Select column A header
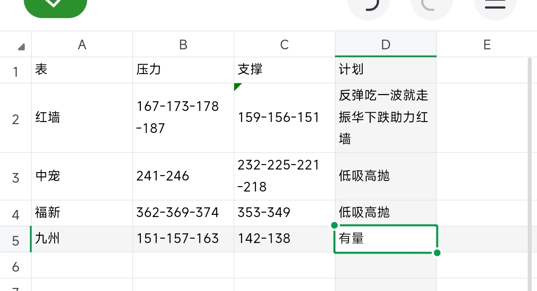The image size is (537, 291). tap(82, 44)
